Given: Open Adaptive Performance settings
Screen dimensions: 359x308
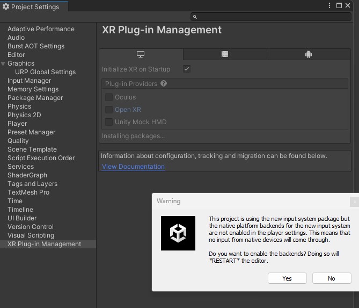Looking at the screenshot, I should pos(41,29).
